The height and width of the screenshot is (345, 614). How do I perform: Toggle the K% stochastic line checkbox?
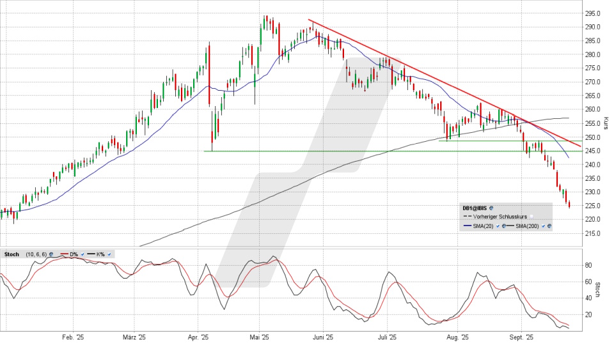coord(109,254)
